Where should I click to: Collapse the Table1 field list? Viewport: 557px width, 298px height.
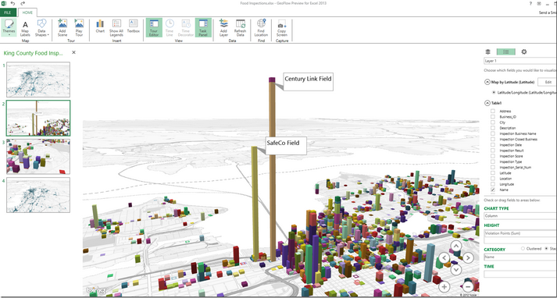(x=487, y=103)
